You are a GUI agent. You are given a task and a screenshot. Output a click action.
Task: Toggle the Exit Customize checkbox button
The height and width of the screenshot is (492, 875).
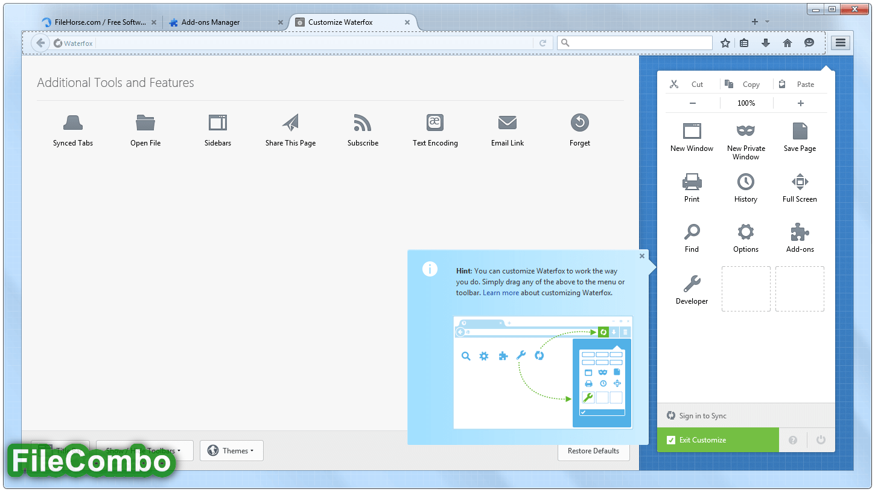pos(718,440)
